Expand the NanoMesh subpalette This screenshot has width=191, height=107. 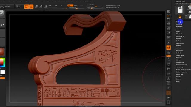point(179,29)
